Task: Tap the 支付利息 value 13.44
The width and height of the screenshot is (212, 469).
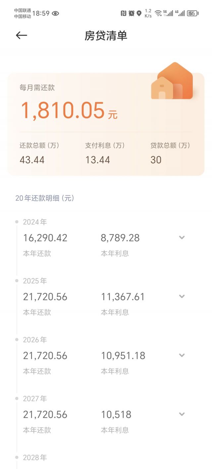Action: point(98,160)
